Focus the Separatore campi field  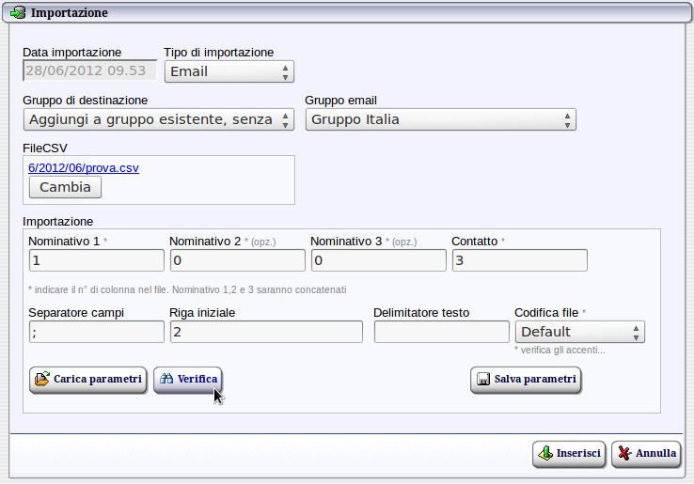tap(96, 332)
